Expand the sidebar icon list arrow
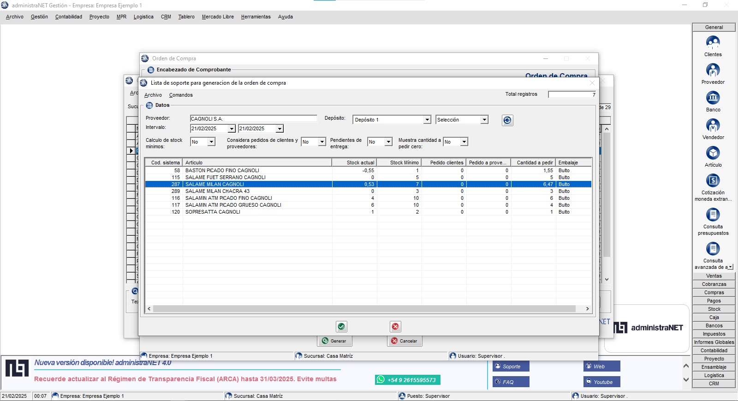 [731, 267]
